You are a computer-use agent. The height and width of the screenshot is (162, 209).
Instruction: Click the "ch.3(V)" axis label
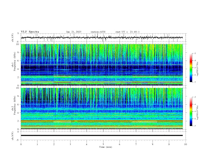tap(13, 136)
